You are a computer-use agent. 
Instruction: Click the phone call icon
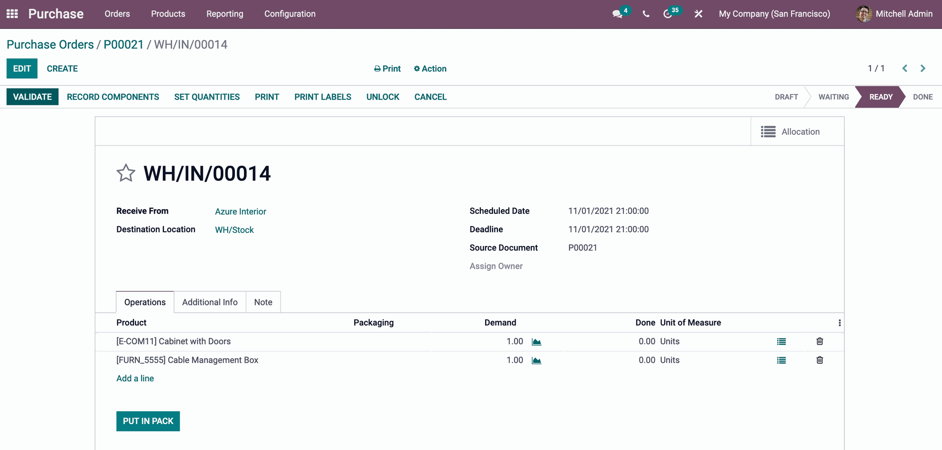646,14
